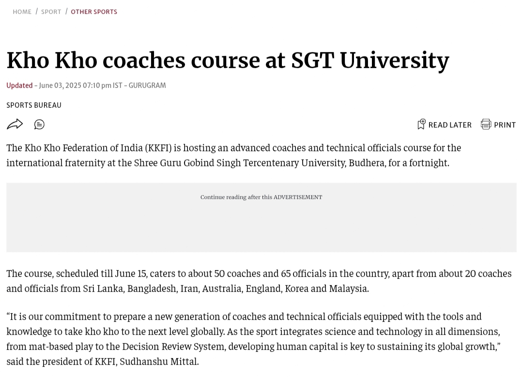Click the Updated timestamp label
Image resolution: width=523 pixels, height=379 pixels.
[19, 86]
